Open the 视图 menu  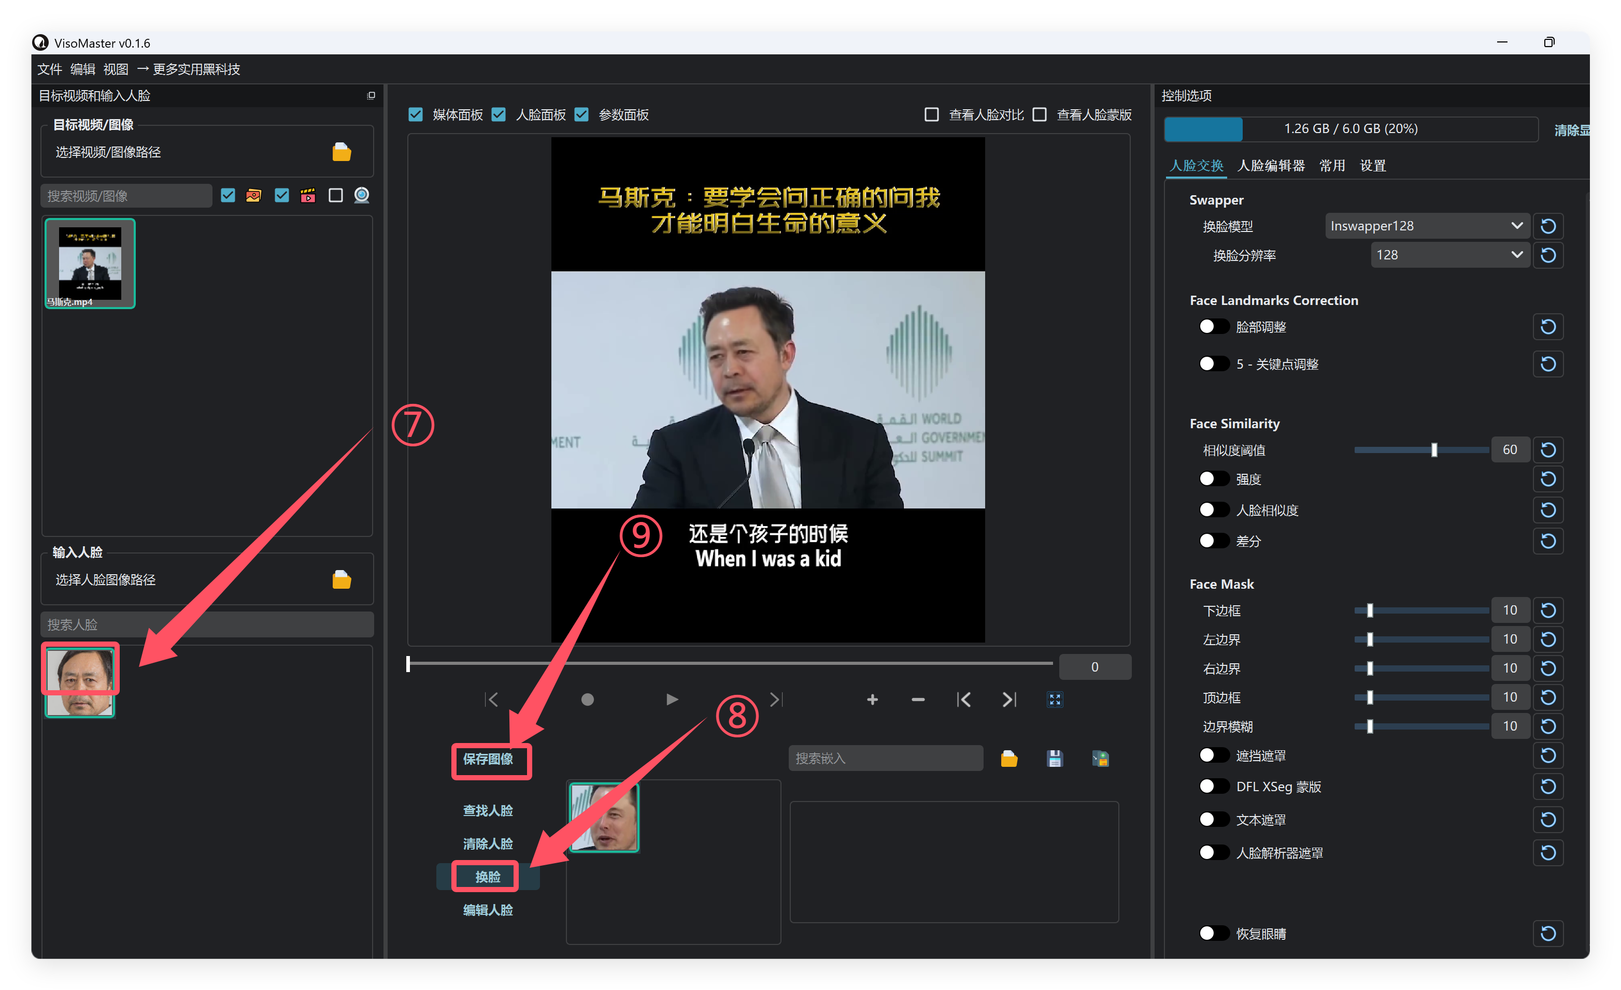pyautogui.click(x=116, y=69)
